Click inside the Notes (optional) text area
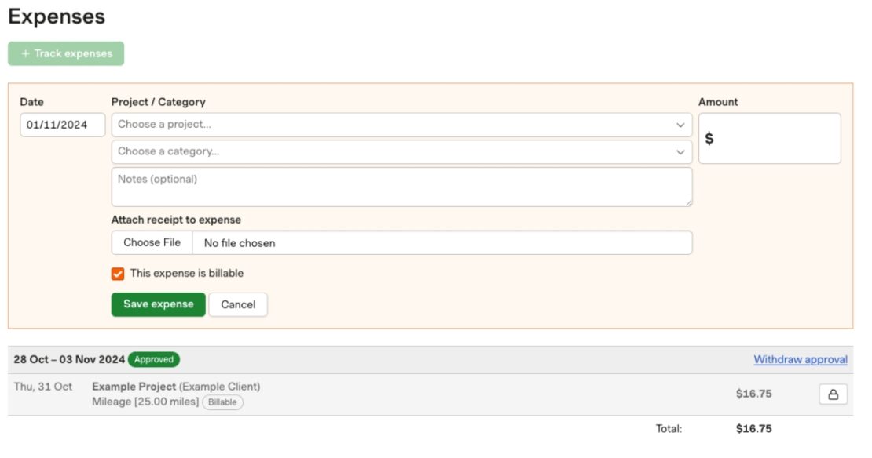 click(401, 187)
